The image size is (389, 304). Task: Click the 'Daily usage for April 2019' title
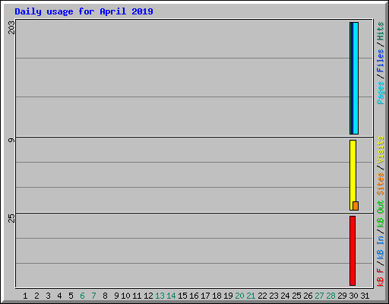point(84,11)
